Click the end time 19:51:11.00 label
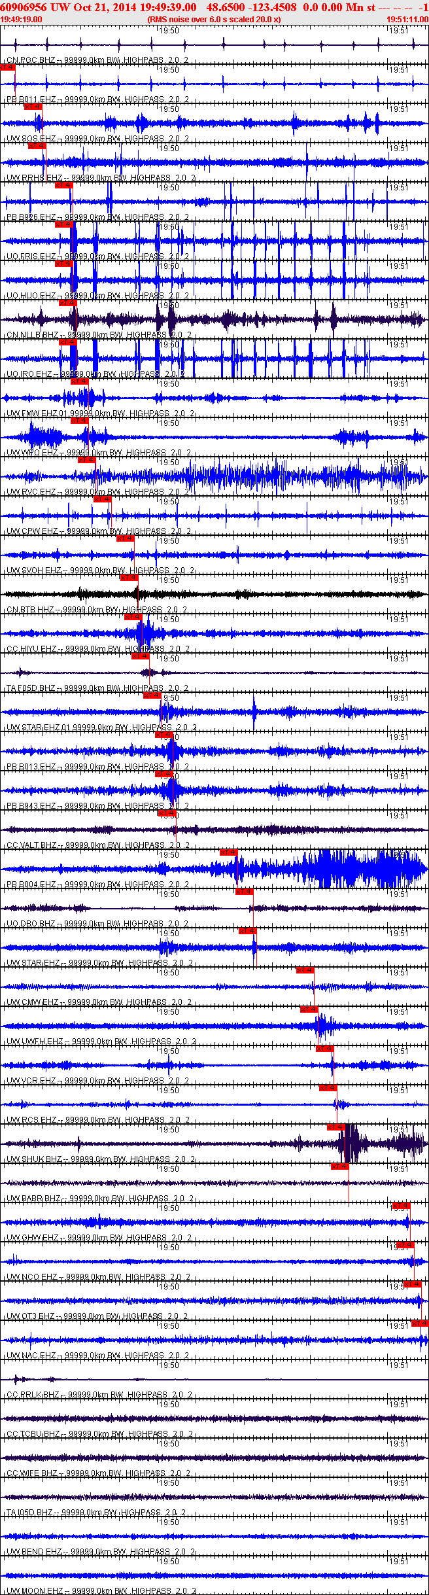This screenshot has height=1595, width=429. (407, 20)
